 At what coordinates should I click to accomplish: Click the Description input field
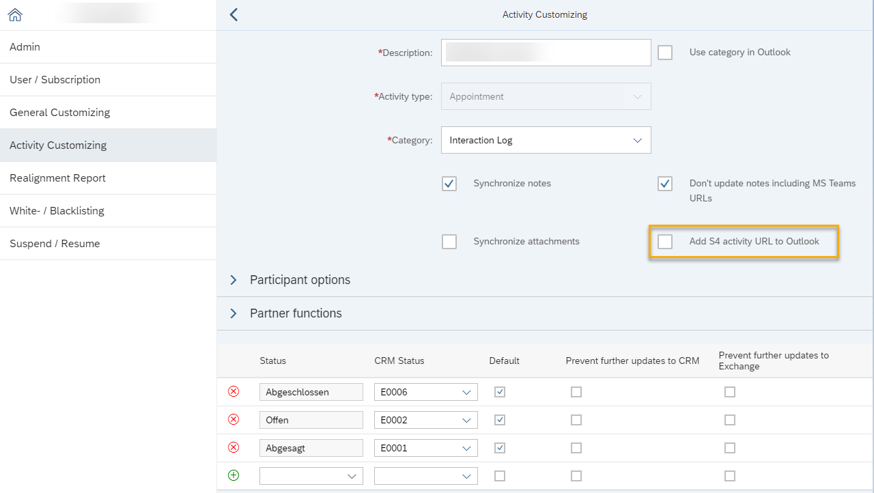(x=546, y=53)
